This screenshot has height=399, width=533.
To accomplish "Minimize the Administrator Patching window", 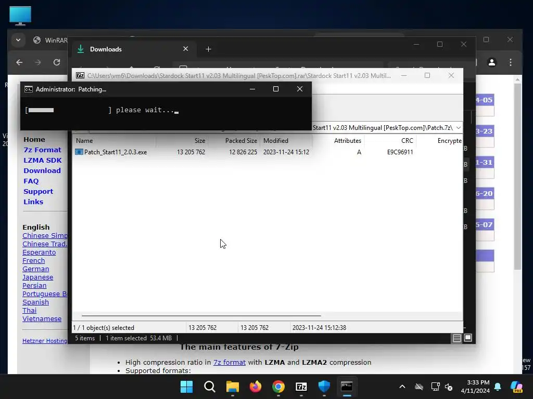I will pyautogui.click(x=252, y=89).
